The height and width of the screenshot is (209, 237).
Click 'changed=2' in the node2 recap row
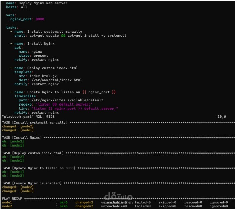[84, 206]
